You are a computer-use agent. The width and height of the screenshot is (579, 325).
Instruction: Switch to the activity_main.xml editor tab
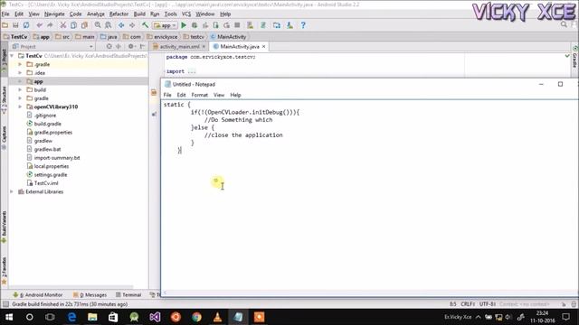pyautogui.click(x=179, y=47)
